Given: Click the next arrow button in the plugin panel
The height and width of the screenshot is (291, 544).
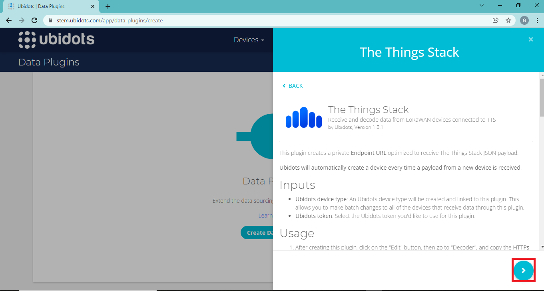Looking at the screenshot, I should pos(523,271).
